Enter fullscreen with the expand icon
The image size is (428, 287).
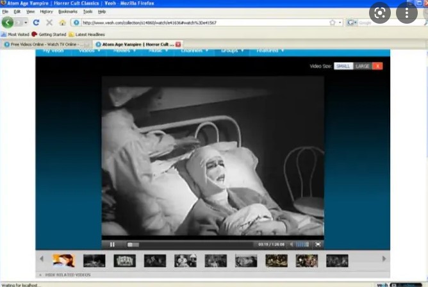[x=318, y=245]
